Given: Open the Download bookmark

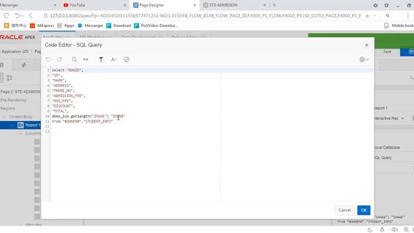Looking at the screenshot, I should point(118,26).
